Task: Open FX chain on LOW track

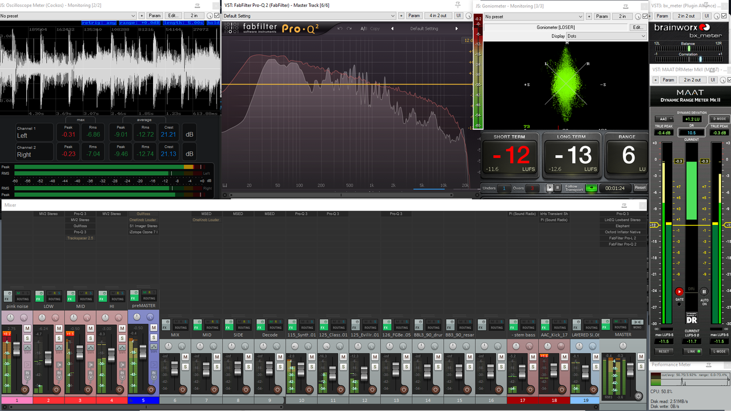Action: (x=39, y=298)
